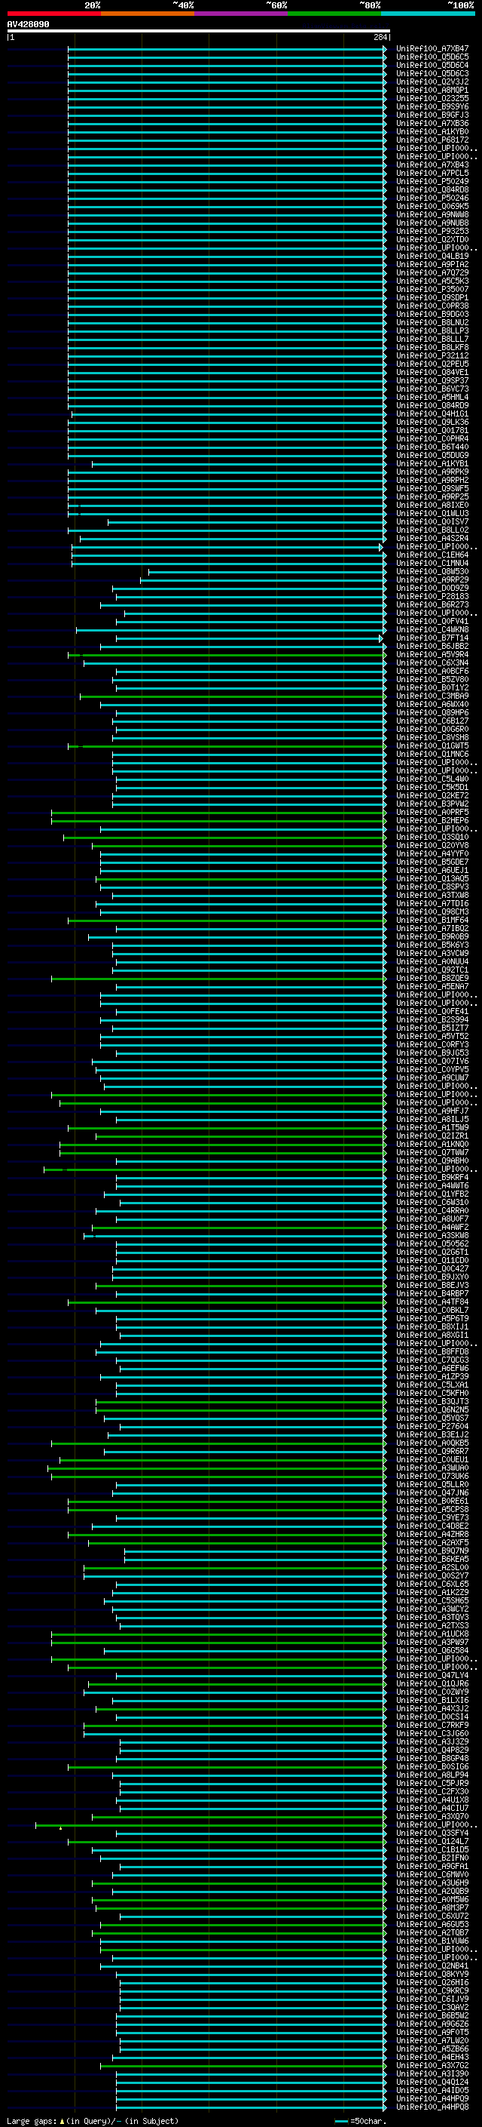Select the UniRef100_B2HEP6 label

click(x=432, y=821)
